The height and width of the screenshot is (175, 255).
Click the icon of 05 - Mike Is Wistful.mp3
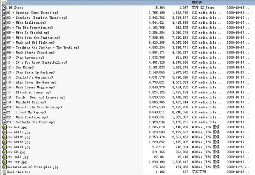[4, 33]
